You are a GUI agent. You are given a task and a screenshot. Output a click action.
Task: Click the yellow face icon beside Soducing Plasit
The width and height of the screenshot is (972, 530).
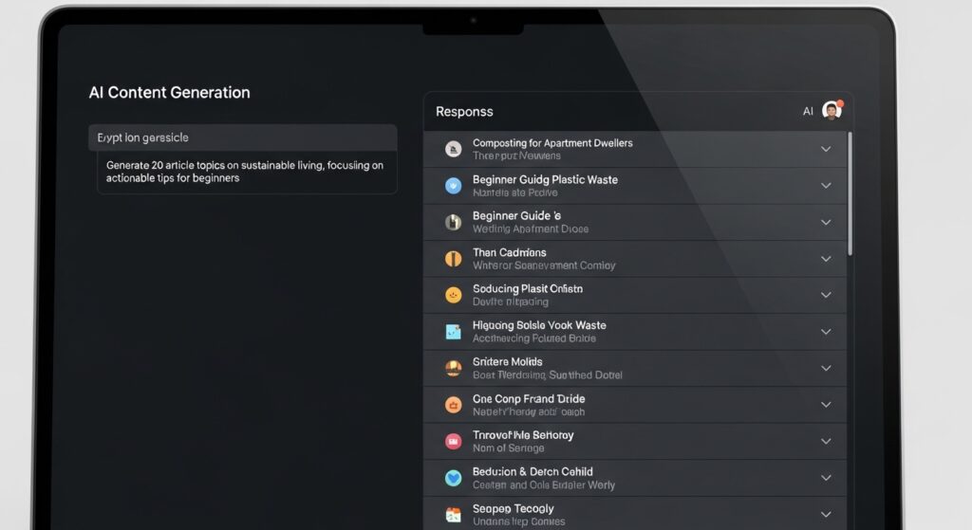(454, 295)
